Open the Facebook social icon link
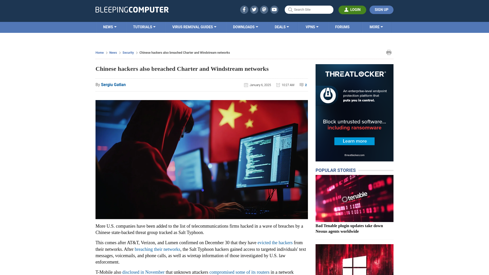 tap(244, 9)
